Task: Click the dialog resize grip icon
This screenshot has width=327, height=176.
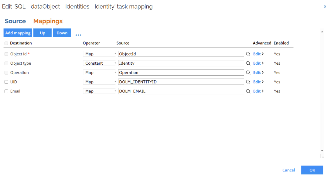Action: (x=322, y=156)
